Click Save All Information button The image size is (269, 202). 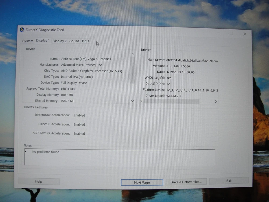click(186, 182)
